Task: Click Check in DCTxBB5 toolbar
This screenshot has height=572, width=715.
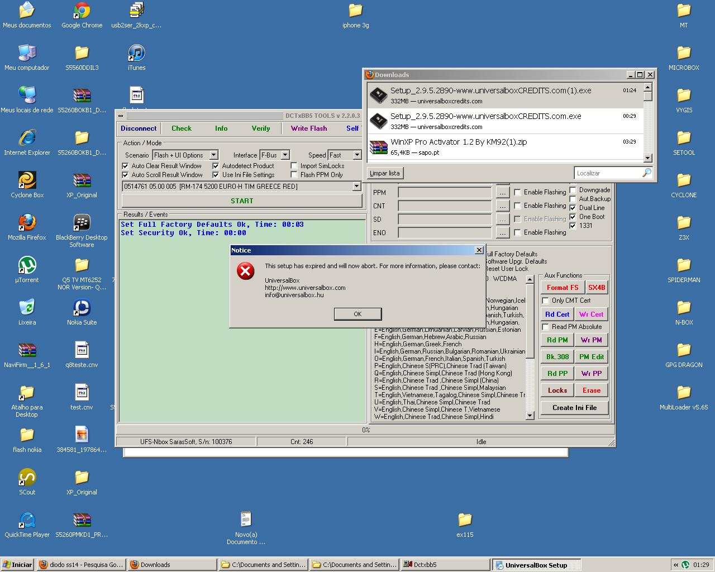Action: [182, 128]
